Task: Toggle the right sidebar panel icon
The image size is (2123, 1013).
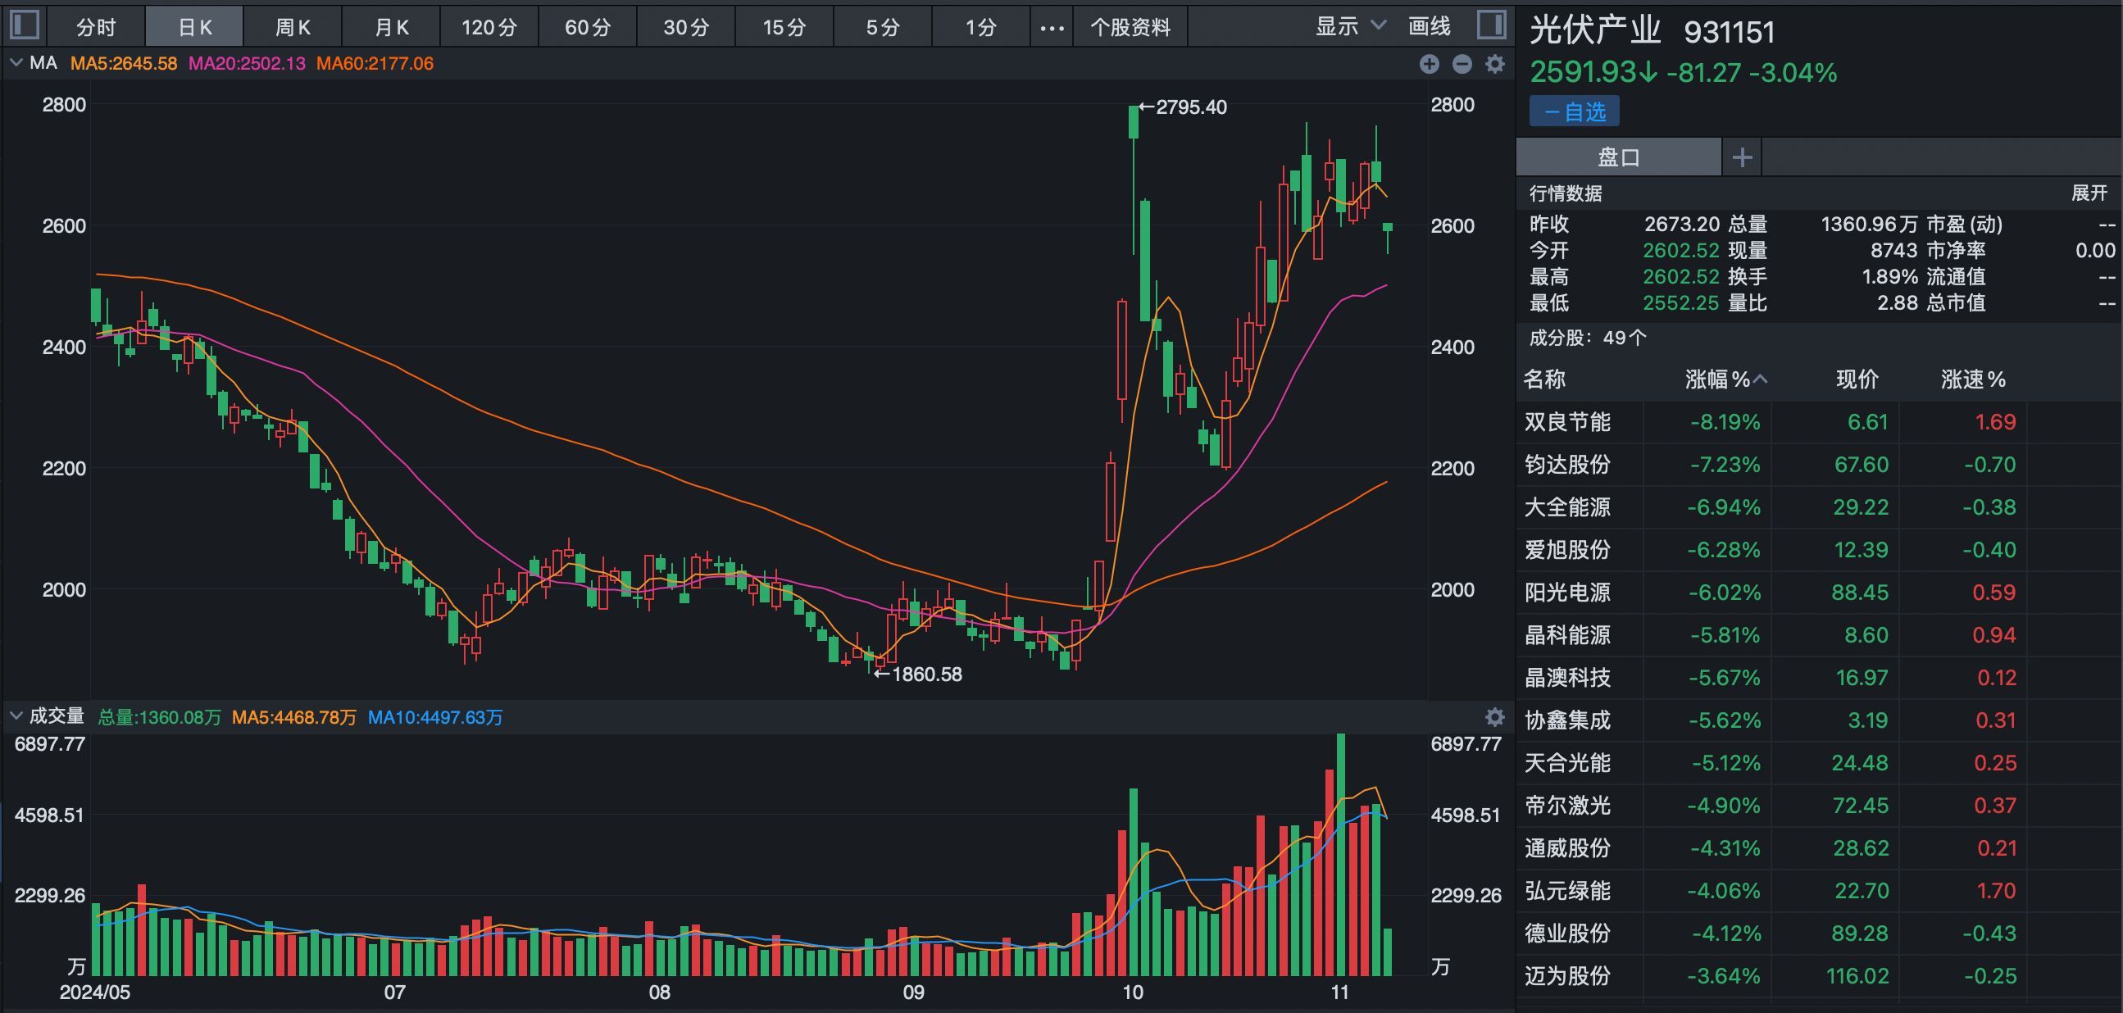Action: (x=1490, y=25)
